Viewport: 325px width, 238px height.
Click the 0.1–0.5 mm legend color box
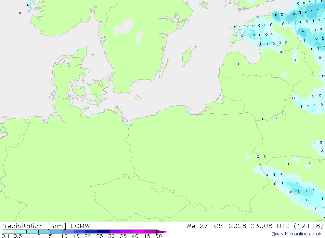pyautogui.click(x=9, y=232)
